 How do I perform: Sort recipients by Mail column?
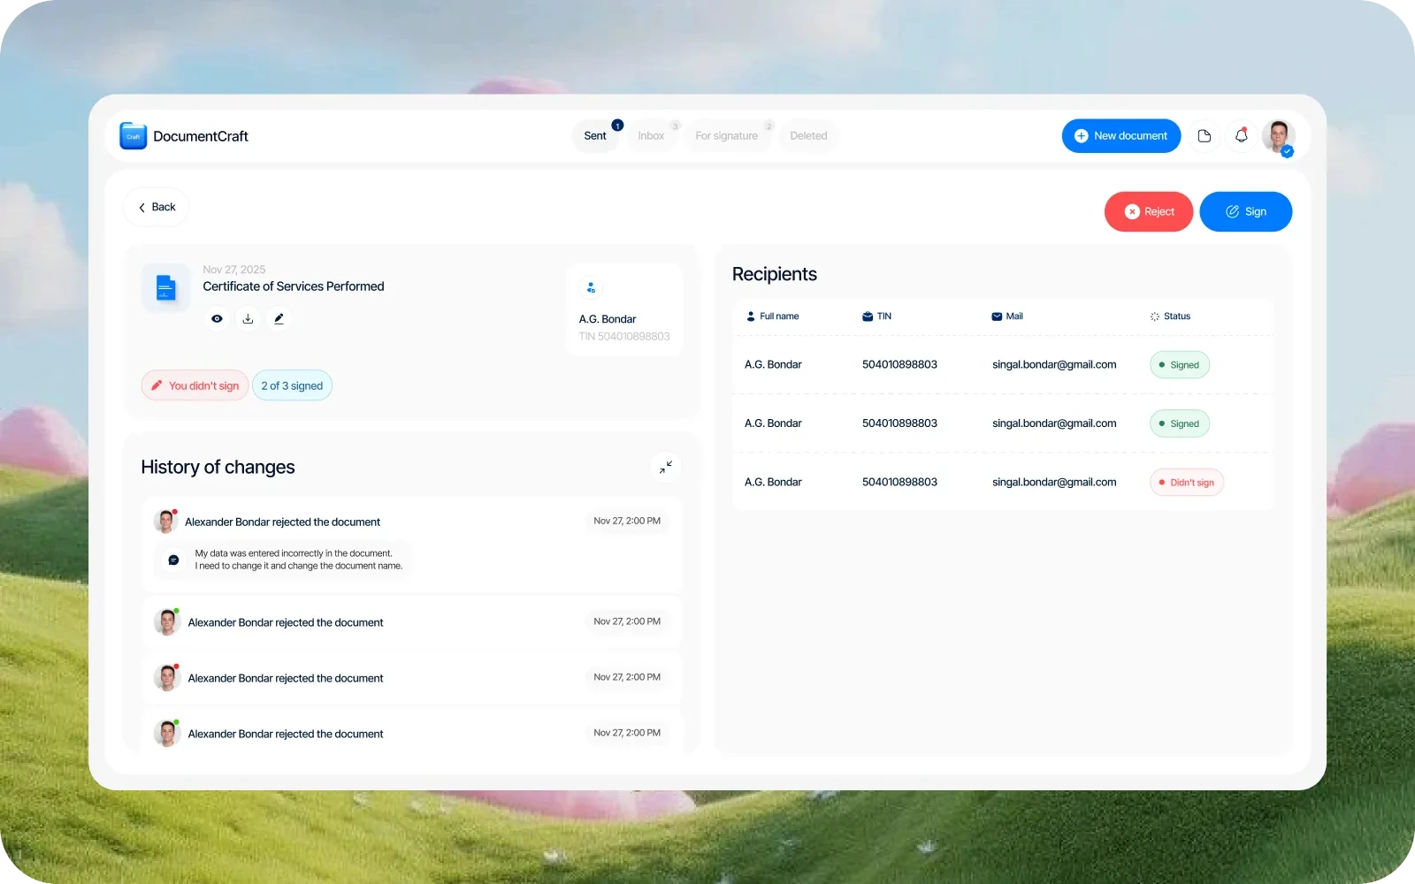1007,316
